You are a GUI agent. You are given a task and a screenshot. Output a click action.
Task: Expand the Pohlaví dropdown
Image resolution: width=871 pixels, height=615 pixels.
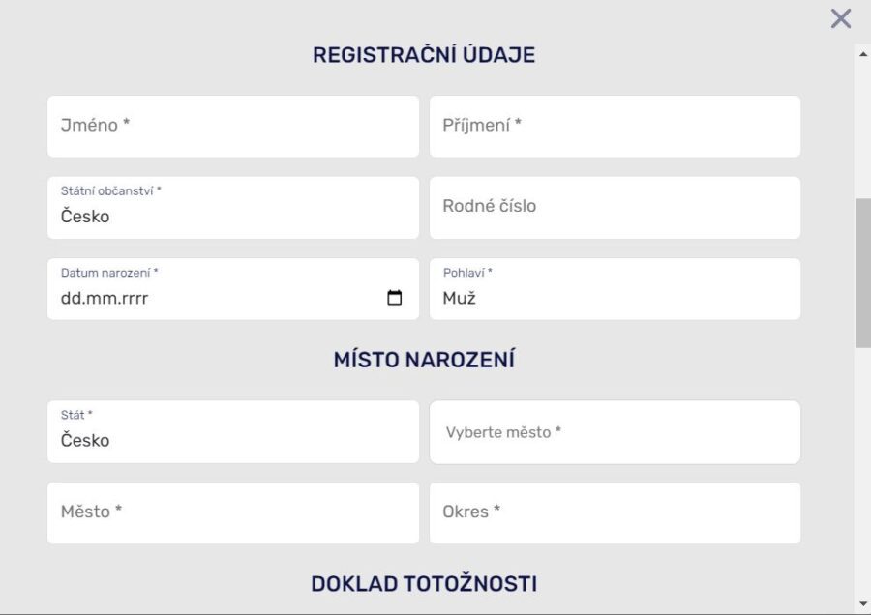615,289
